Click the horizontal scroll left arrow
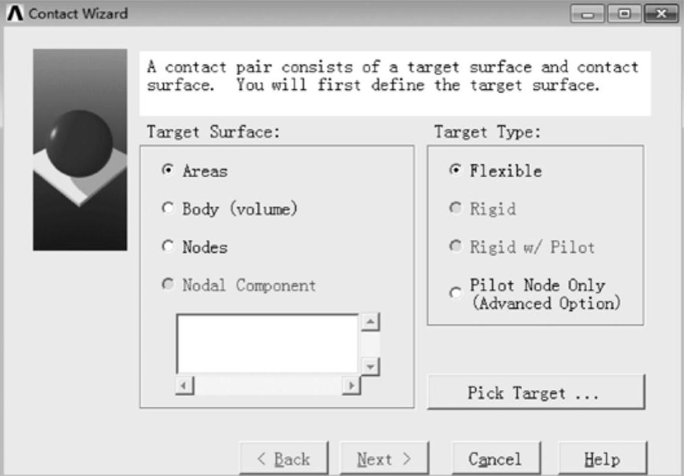Image resolution: width=684 pixels, height=476 pixels. (x=184, y=385)
